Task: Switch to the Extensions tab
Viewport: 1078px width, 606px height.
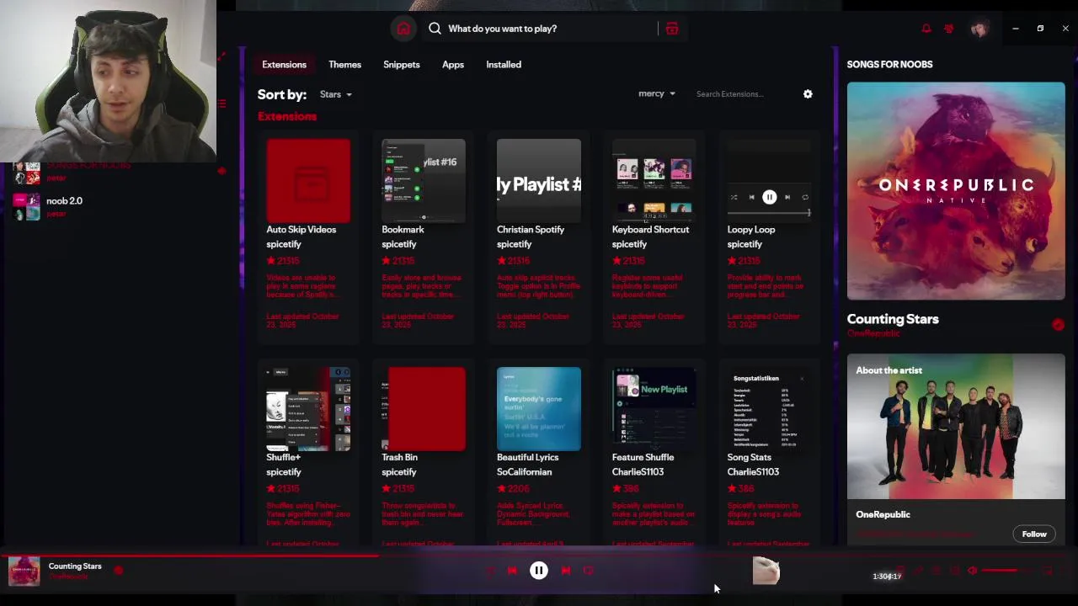Action: pyautogui.click(x=284, y=64)
